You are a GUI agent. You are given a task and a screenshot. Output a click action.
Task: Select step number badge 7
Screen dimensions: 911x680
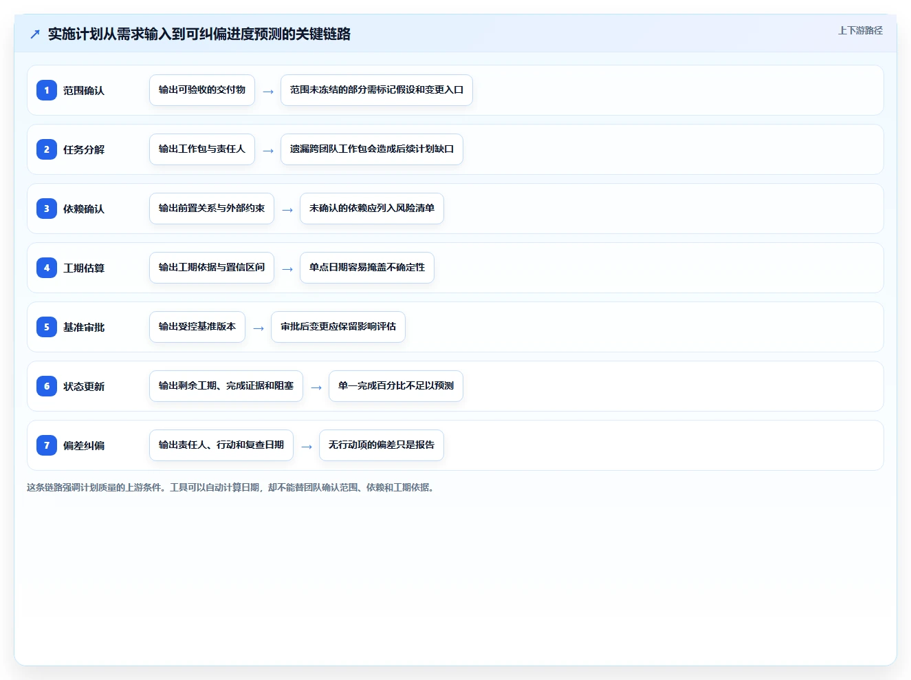[47, 445]
